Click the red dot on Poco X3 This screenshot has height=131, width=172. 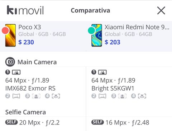(5, 30)
